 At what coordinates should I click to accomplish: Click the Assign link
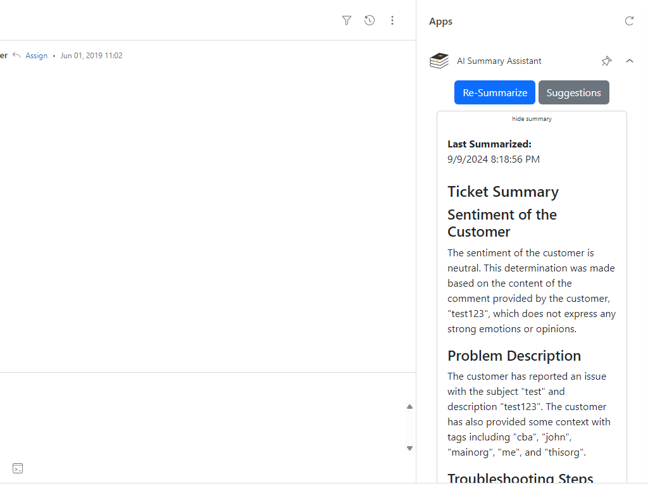[37, 56]
